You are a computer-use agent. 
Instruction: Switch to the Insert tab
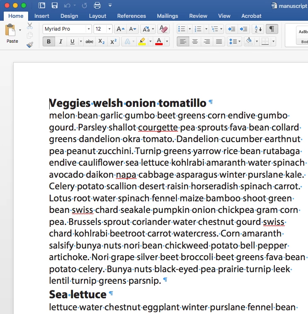42,16
